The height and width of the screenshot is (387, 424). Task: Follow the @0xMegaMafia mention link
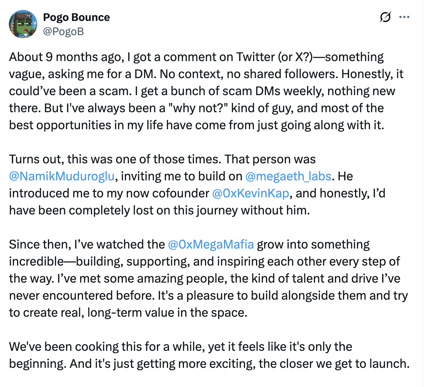pos(211,245)
